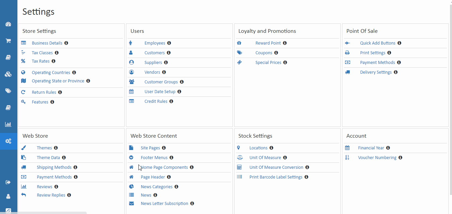Viewport: 452px width, 214px height.
Task: Open the Coupons link
Action: tap(264, 53)
